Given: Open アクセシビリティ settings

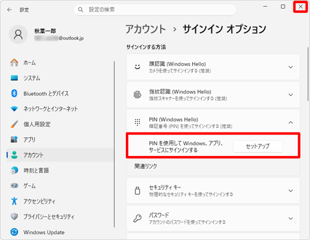Looking at the screenshot, I should pyautogui.click(x=60, y=201).
